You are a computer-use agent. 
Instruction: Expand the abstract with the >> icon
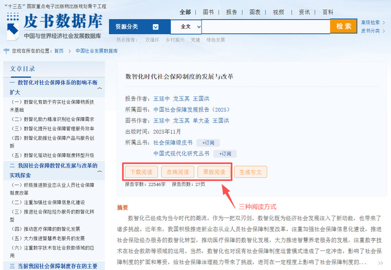tap(380, 263)
